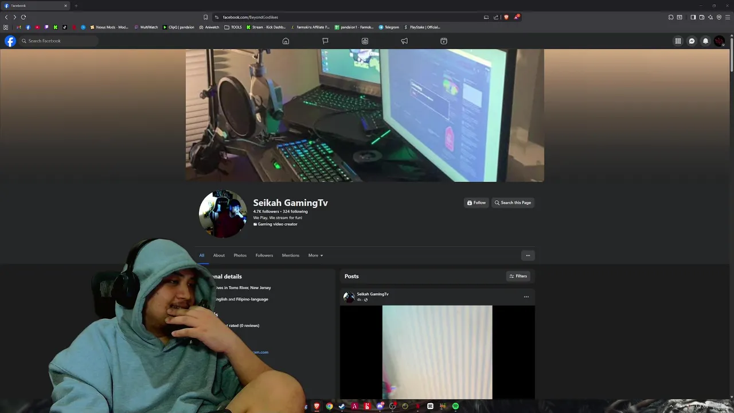Open the Brave VPN shield icon

point(719,17)
